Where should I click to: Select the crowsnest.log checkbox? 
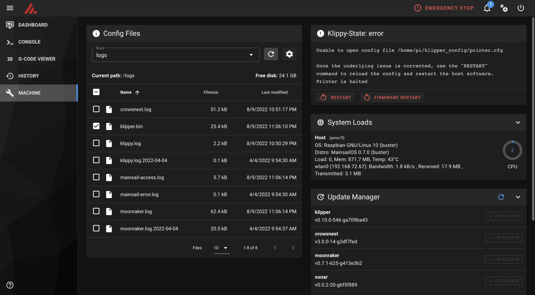tap(96, 109)
